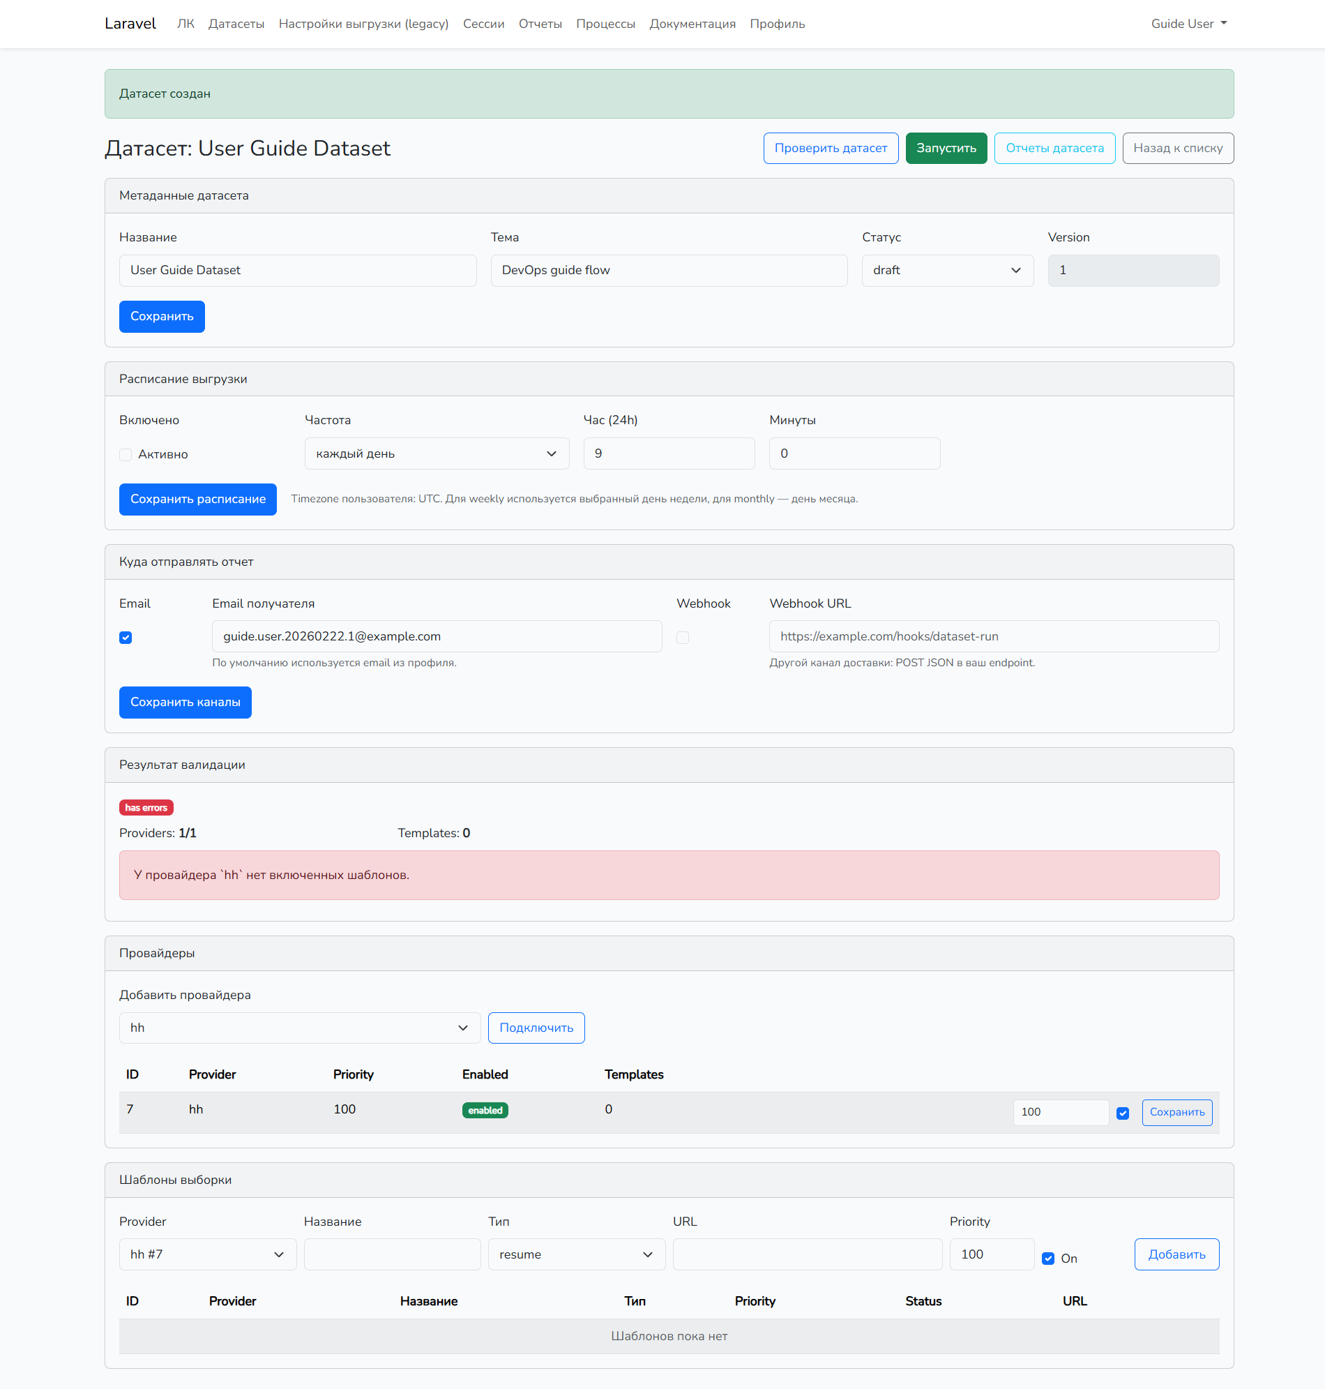
Task: Expand the Частота frequency dropdown
Action: click(436, 453)
